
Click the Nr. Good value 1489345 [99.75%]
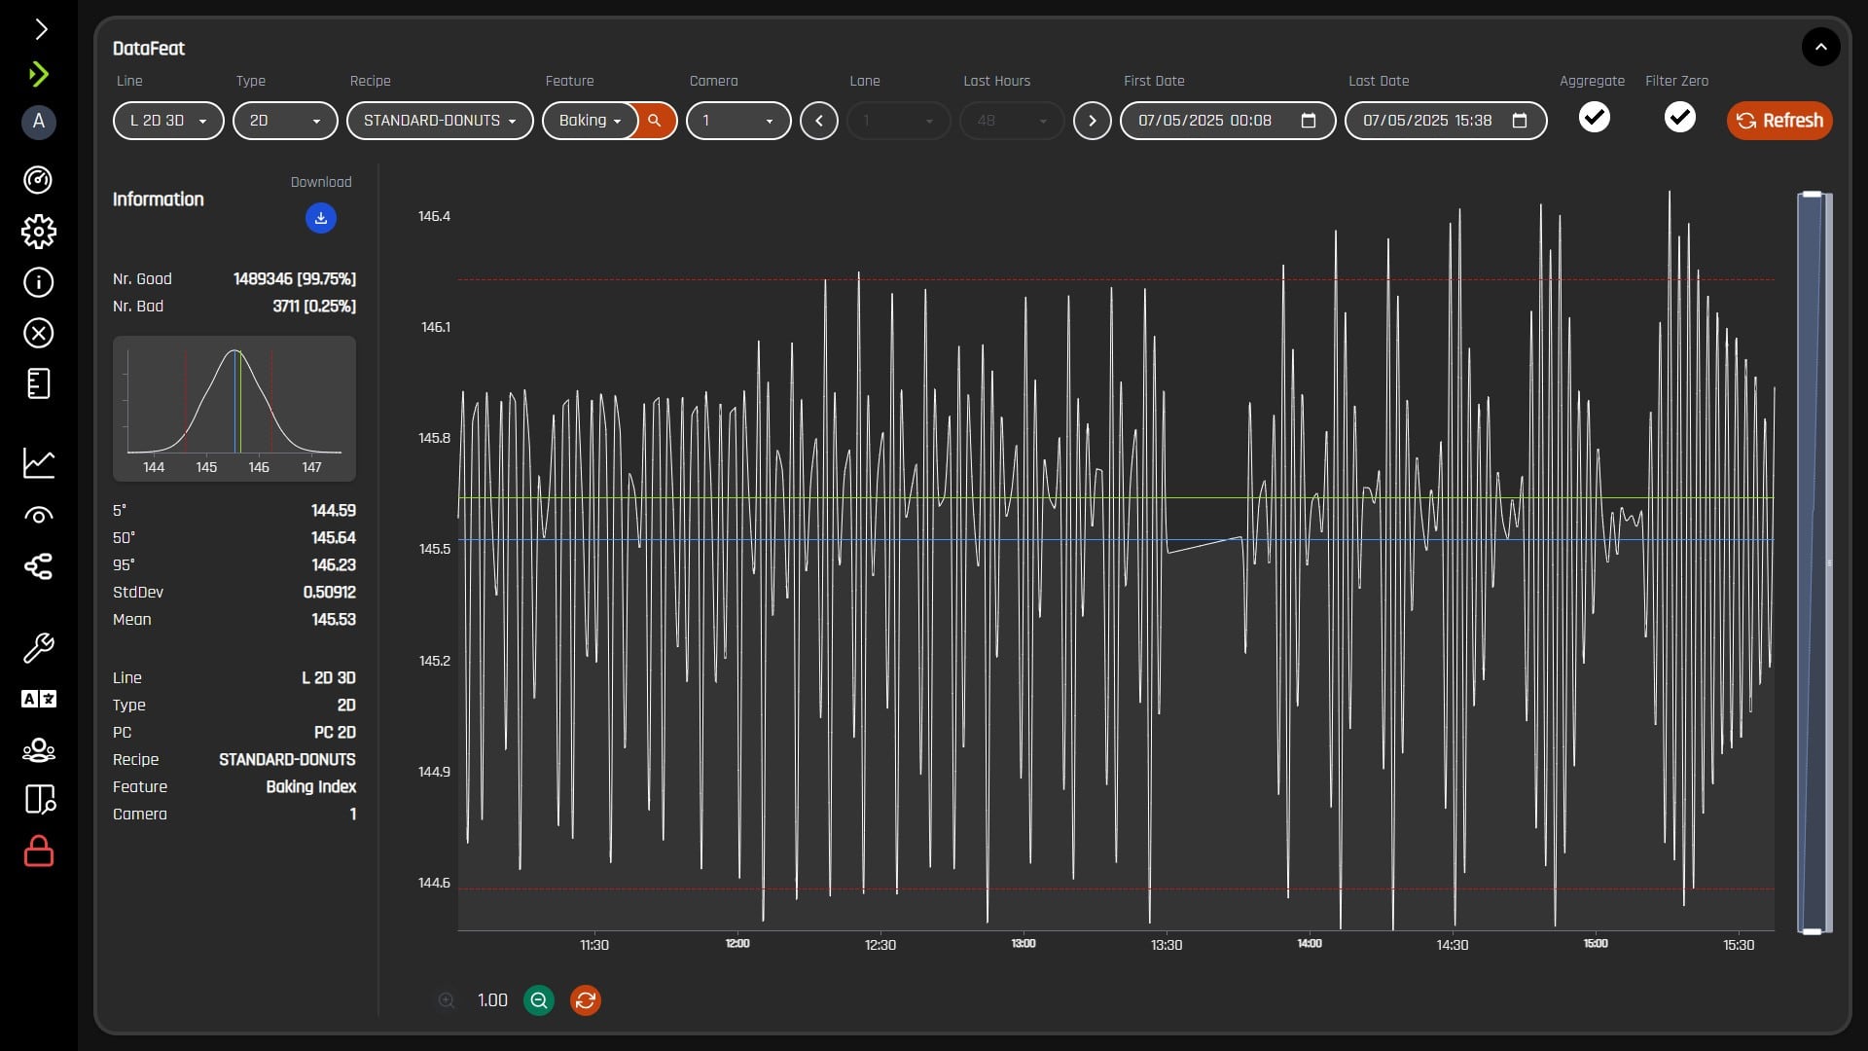pyautogui.click(x=295, y=279)
